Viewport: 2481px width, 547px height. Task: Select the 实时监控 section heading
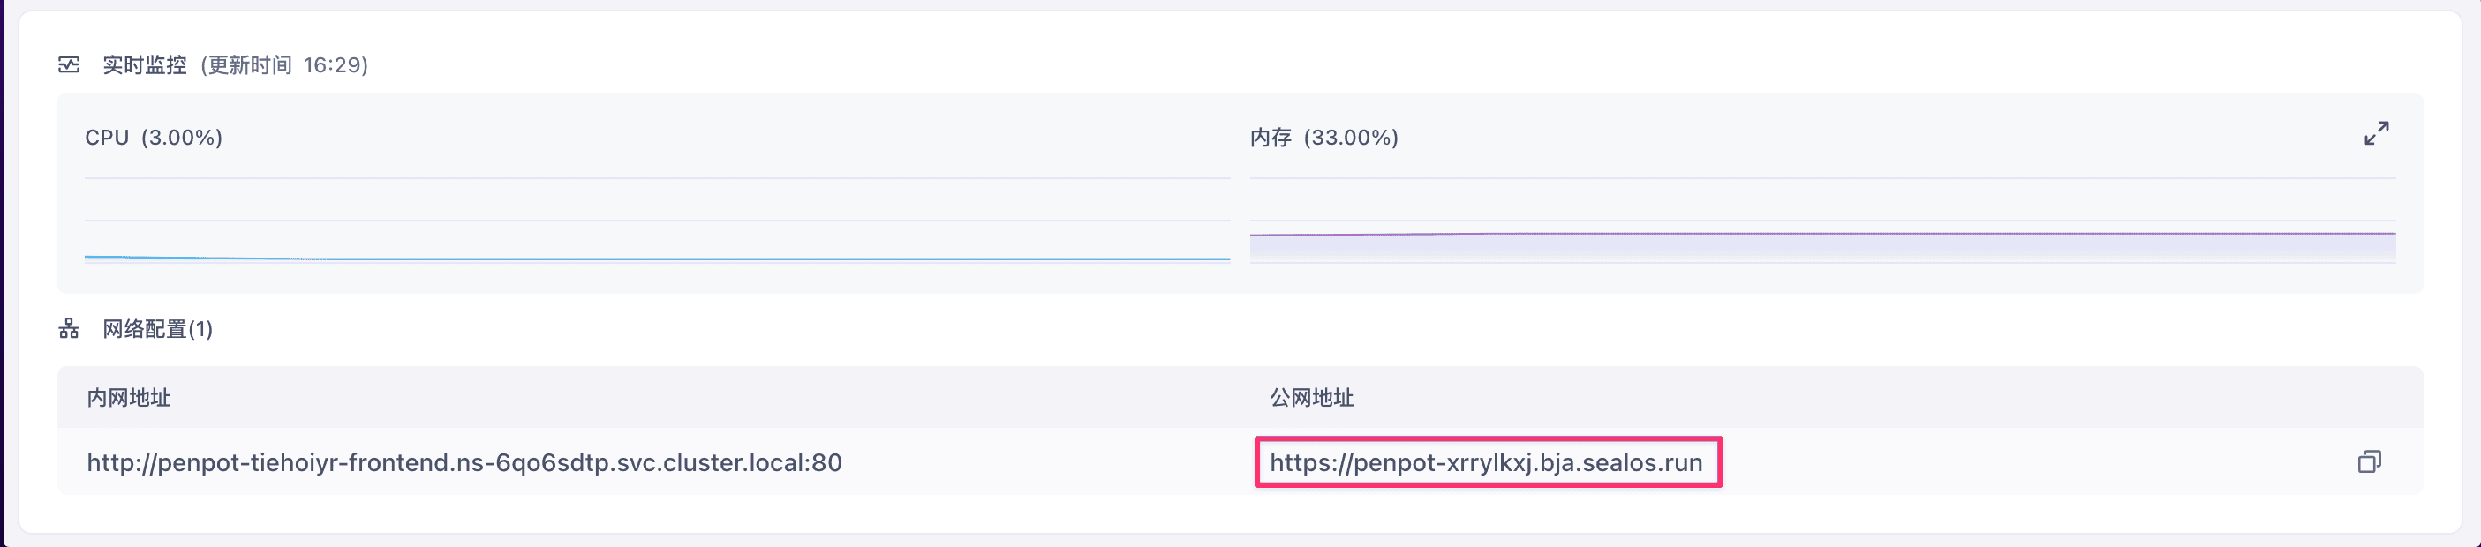tap(145, 64)
